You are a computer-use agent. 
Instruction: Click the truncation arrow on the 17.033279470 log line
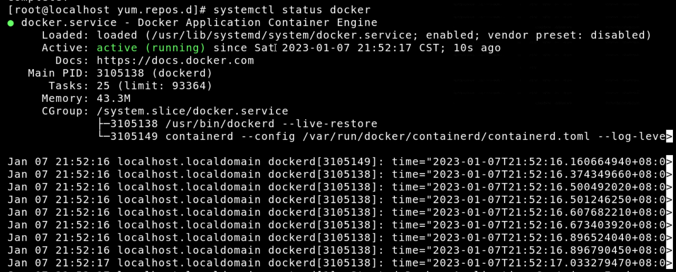click(669, 263)
